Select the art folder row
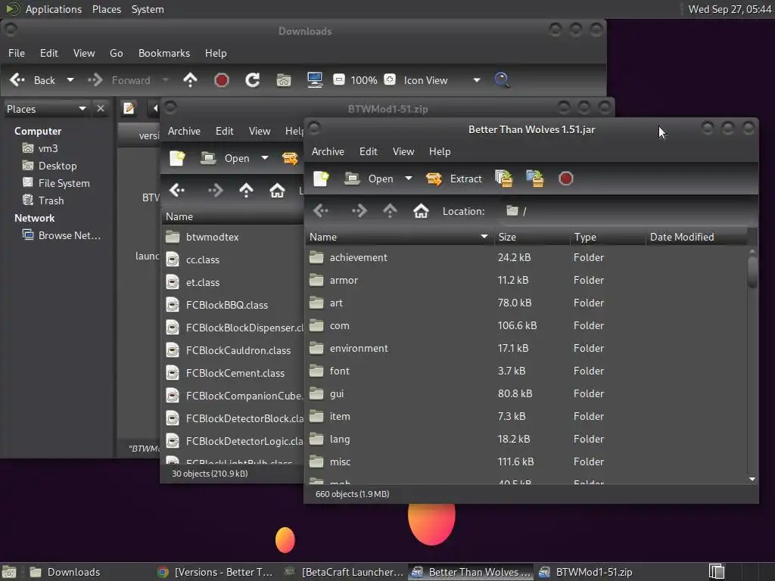Screen dimensions: 775x581 click(x=527, y=303)
